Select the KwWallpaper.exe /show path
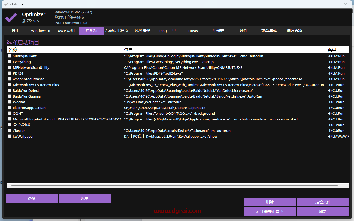The width and height of the screenshot is (354, 221). (171, 136)
